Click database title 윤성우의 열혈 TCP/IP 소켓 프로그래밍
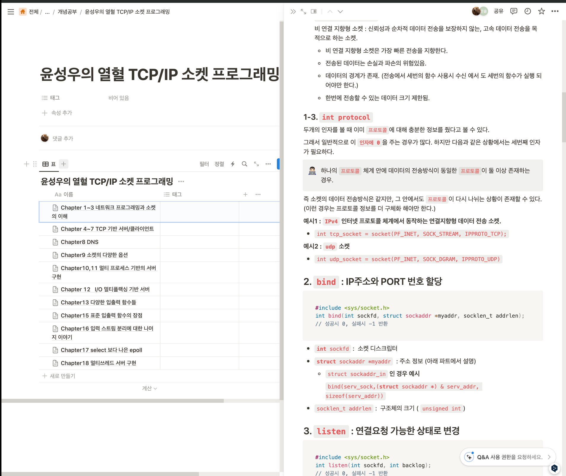Screen dimensions: 566x476 (107, 181)
